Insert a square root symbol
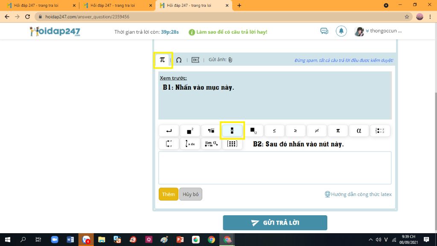 [211, 131]
